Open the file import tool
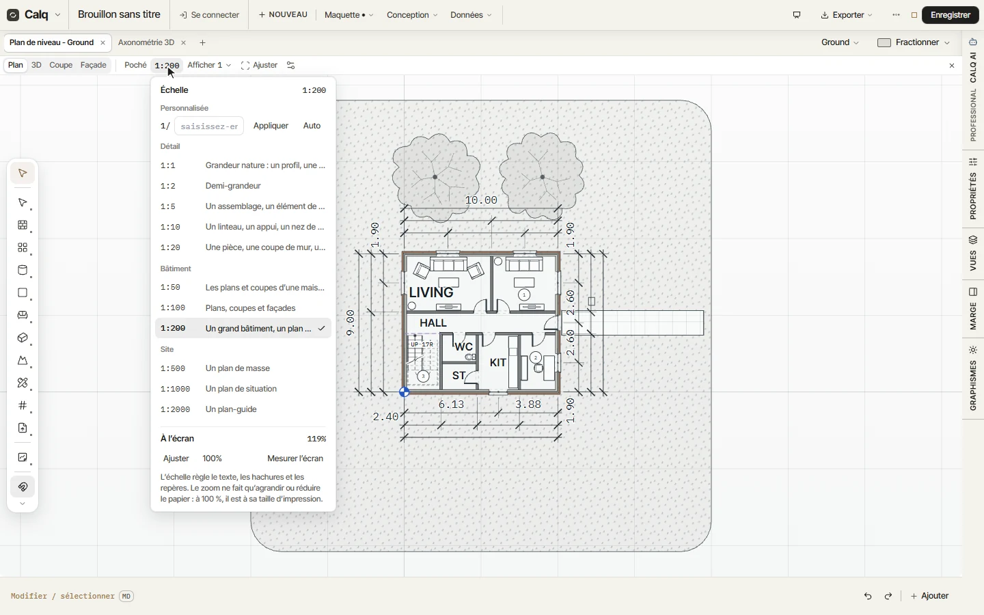The height and width of the screenshot is (615, 984). tap(23, 428)
